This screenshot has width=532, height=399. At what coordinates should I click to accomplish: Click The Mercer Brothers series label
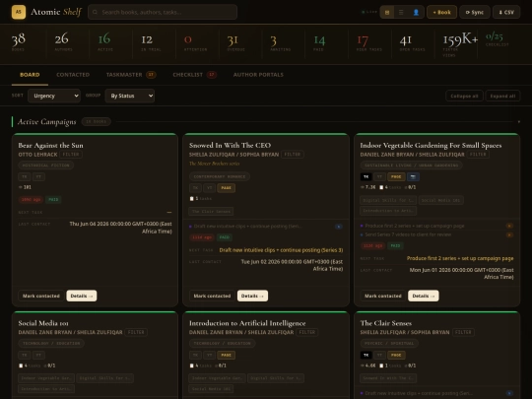[215, 164]
